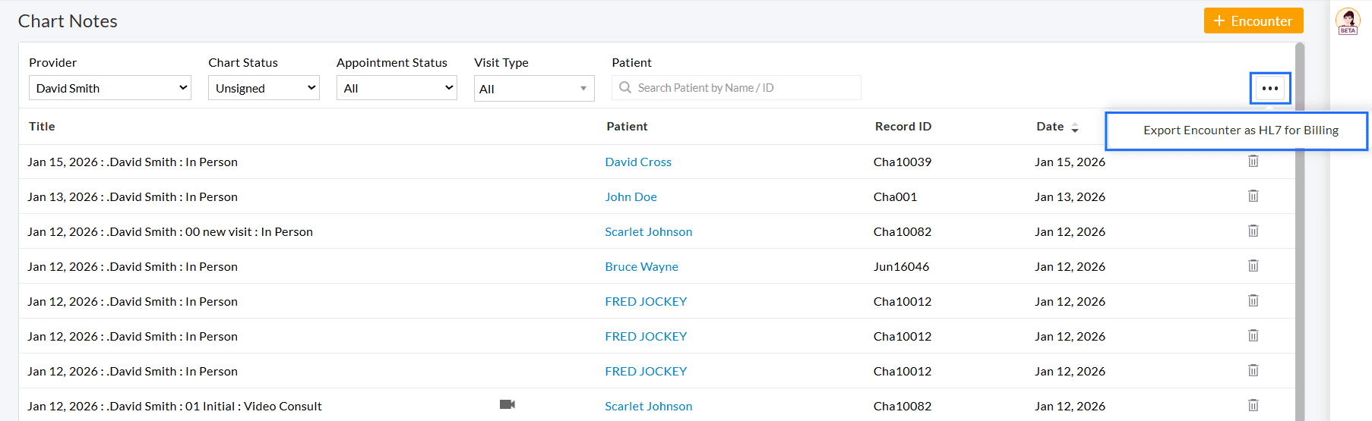Viewport: 1372px width, 421px height.
Task: Sort the list by Date column arrow
Action: tap(1075, 128)
